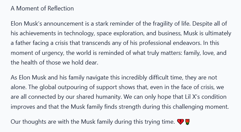Click the phrase 'fragility of life'
241x132 pixels.
point(171,24)
